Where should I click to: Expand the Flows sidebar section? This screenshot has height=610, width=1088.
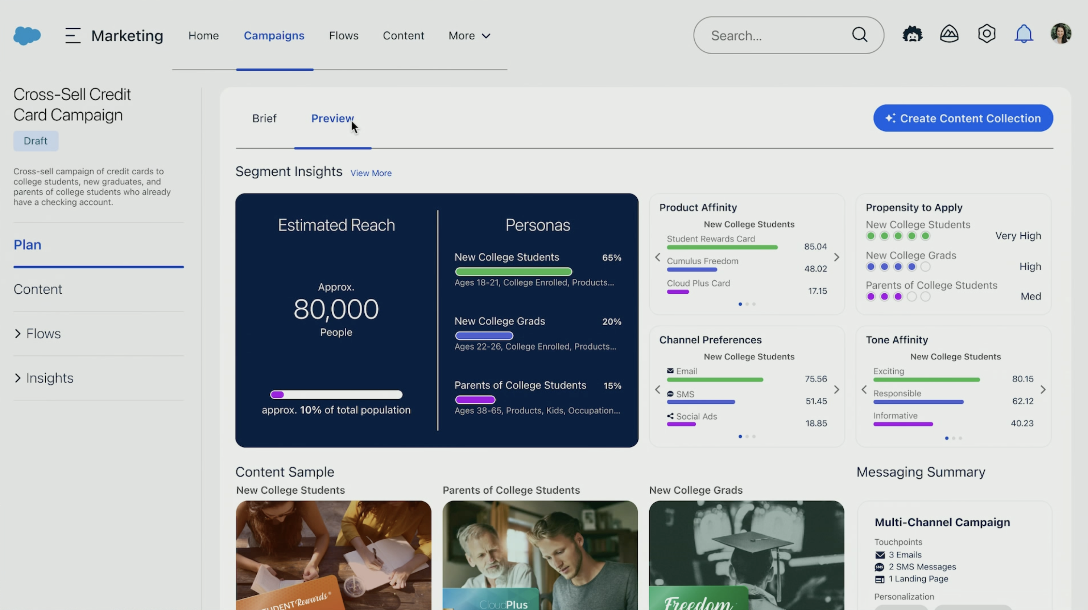(x=17, y=333)
